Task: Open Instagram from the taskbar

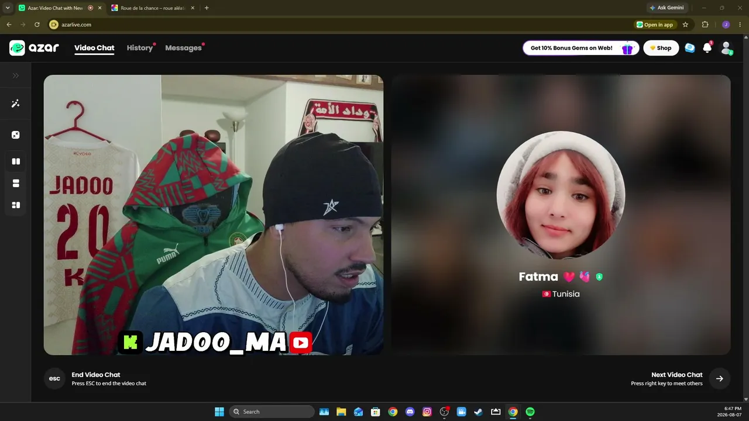Action: click(427, 412)
